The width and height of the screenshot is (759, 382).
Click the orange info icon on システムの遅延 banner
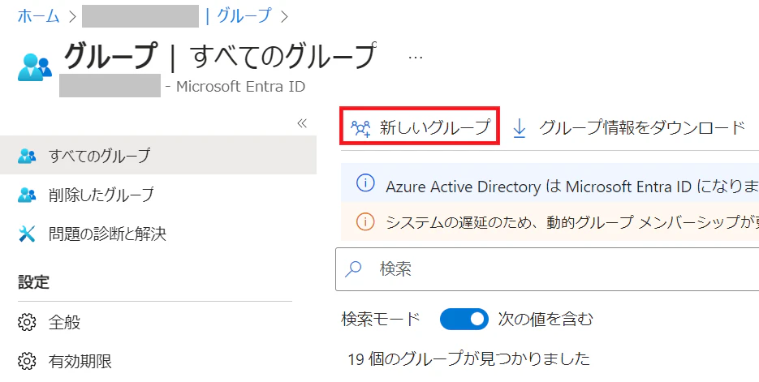(x=365, y=222)
